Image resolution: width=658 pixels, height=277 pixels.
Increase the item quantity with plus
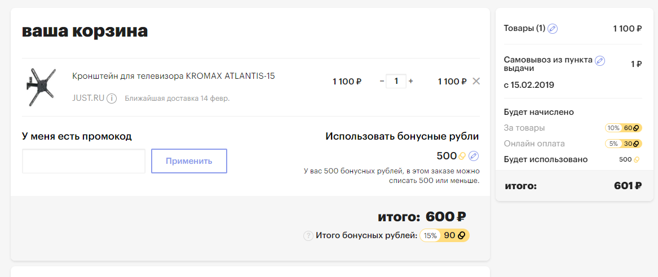411,81
